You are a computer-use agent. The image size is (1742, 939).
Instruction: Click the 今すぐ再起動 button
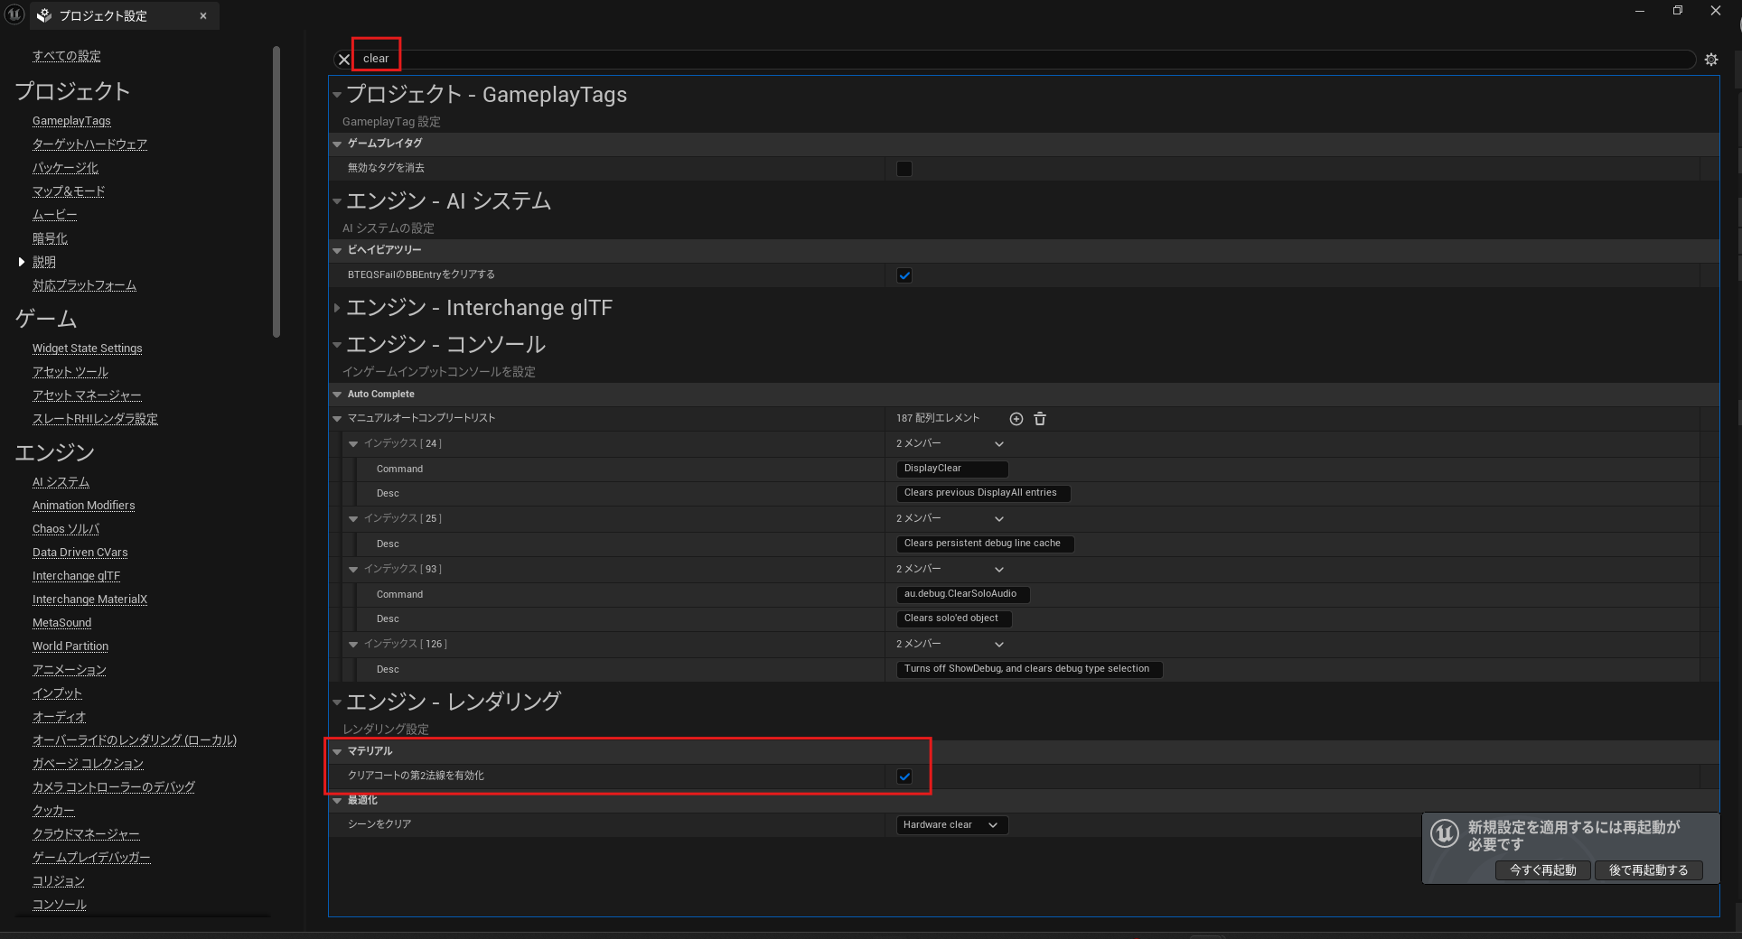click(1542, 870)
